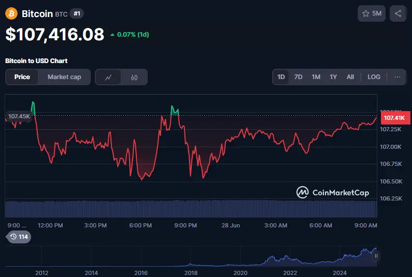This screenshot has height=277, width=412.
Task: Click the 107.45K reference price label
Action: coord(18,116)
